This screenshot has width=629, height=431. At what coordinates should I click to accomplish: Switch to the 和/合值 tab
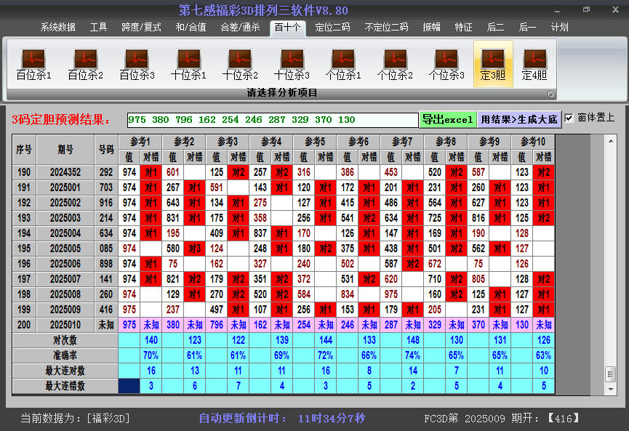pos(191,28)
